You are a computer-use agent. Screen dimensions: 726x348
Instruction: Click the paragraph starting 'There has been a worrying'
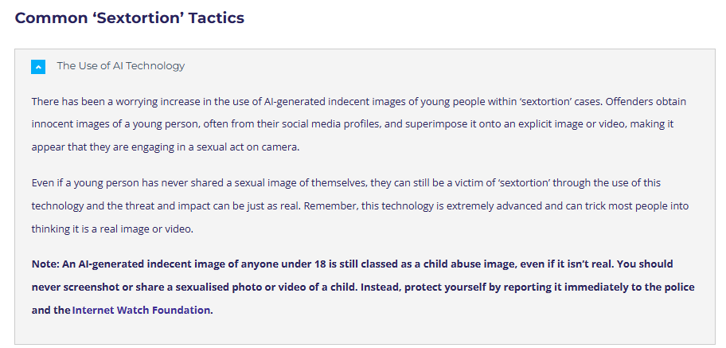click(359, 124)
